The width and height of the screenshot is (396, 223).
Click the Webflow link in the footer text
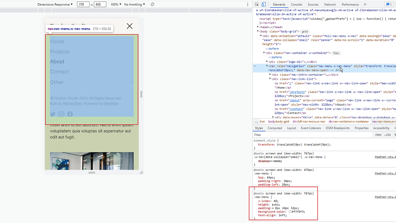[111, 104]
